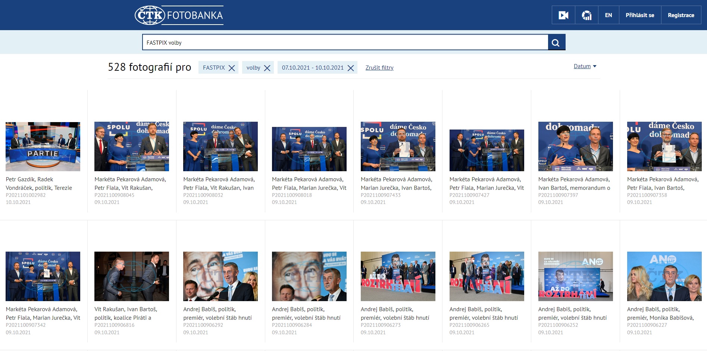Image resolution: width=707 pixels, height=351 pixels.
Task: Click caption 'Markéta Pekarová Adamová, Petr Fiala, Vít Rakušan, Ivan'
Action: coord(219,184)
